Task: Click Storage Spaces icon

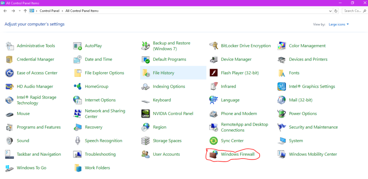Action: pos(146,141)
